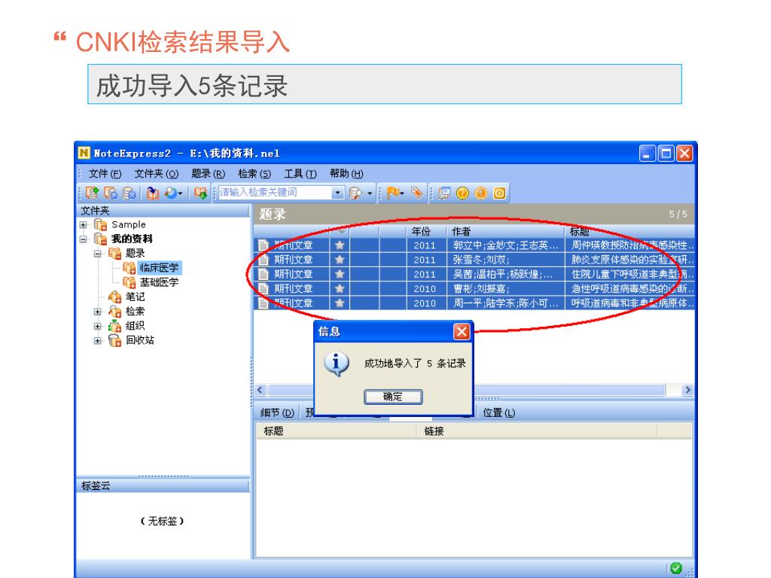This screenshot has height=578, width=771.
Task: Switch to the 细节(D) tab
Action: point(277,412)
